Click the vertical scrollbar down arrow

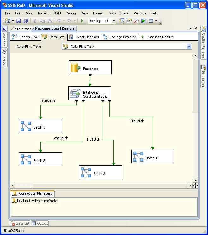click(x=195, y=180)
